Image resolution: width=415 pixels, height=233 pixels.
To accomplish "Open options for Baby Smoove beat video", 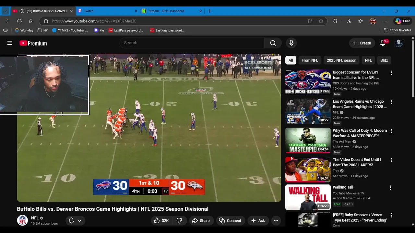I will click(x=391, y=216).
